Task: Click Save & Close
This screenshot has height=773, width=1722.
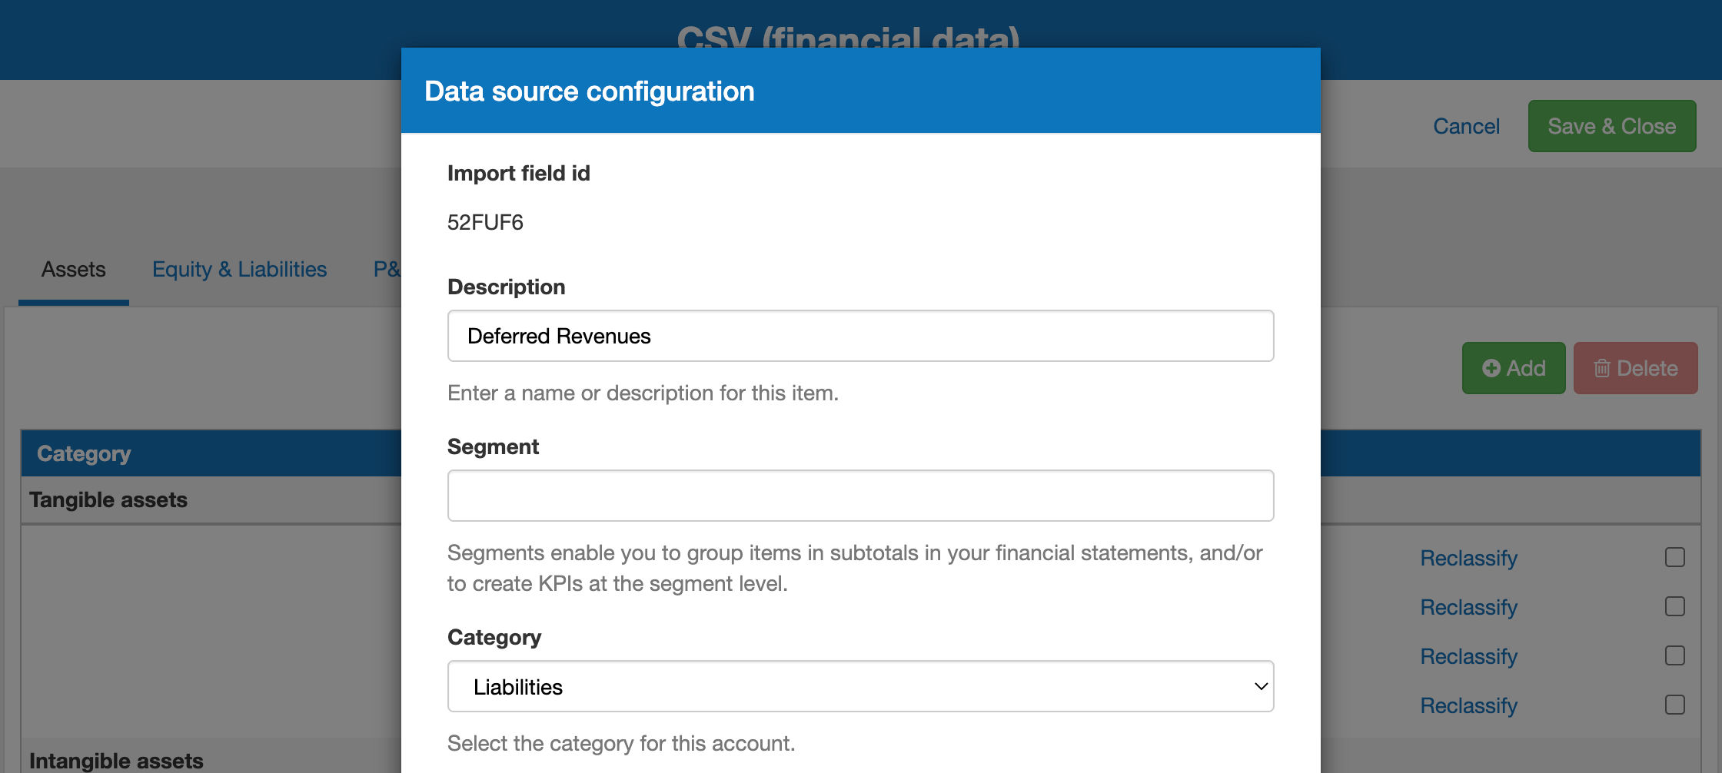Action: (1612, 125)
